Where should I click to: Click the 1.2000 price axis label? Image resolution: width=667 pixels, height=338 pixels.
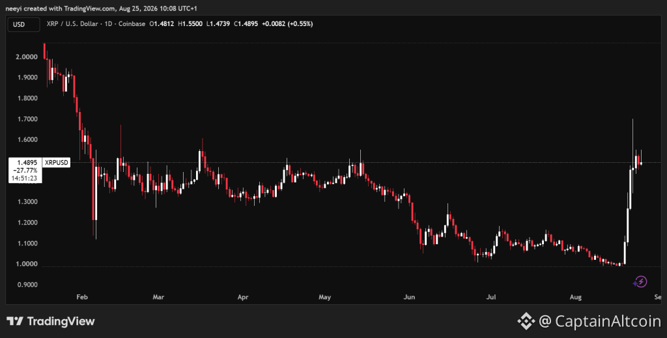[x=27, y=223]
